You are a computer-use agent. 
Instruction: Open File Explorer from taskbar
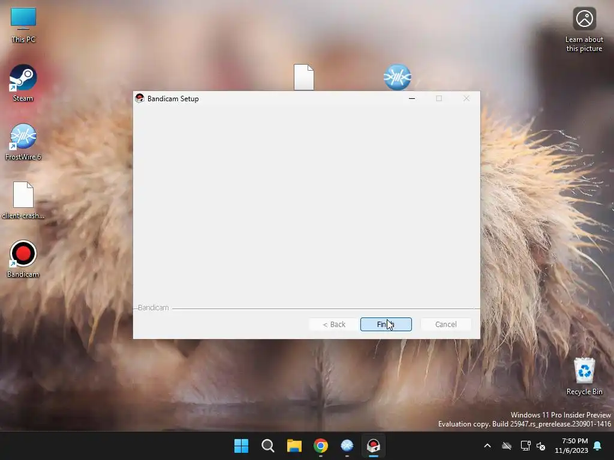pyautogui.click(x=294, y=446)
